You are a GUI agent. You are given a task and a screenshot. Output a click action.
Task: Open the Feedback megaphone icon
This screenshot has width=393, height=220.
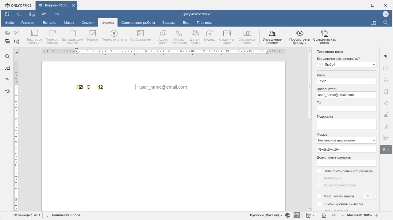(7, 91)
